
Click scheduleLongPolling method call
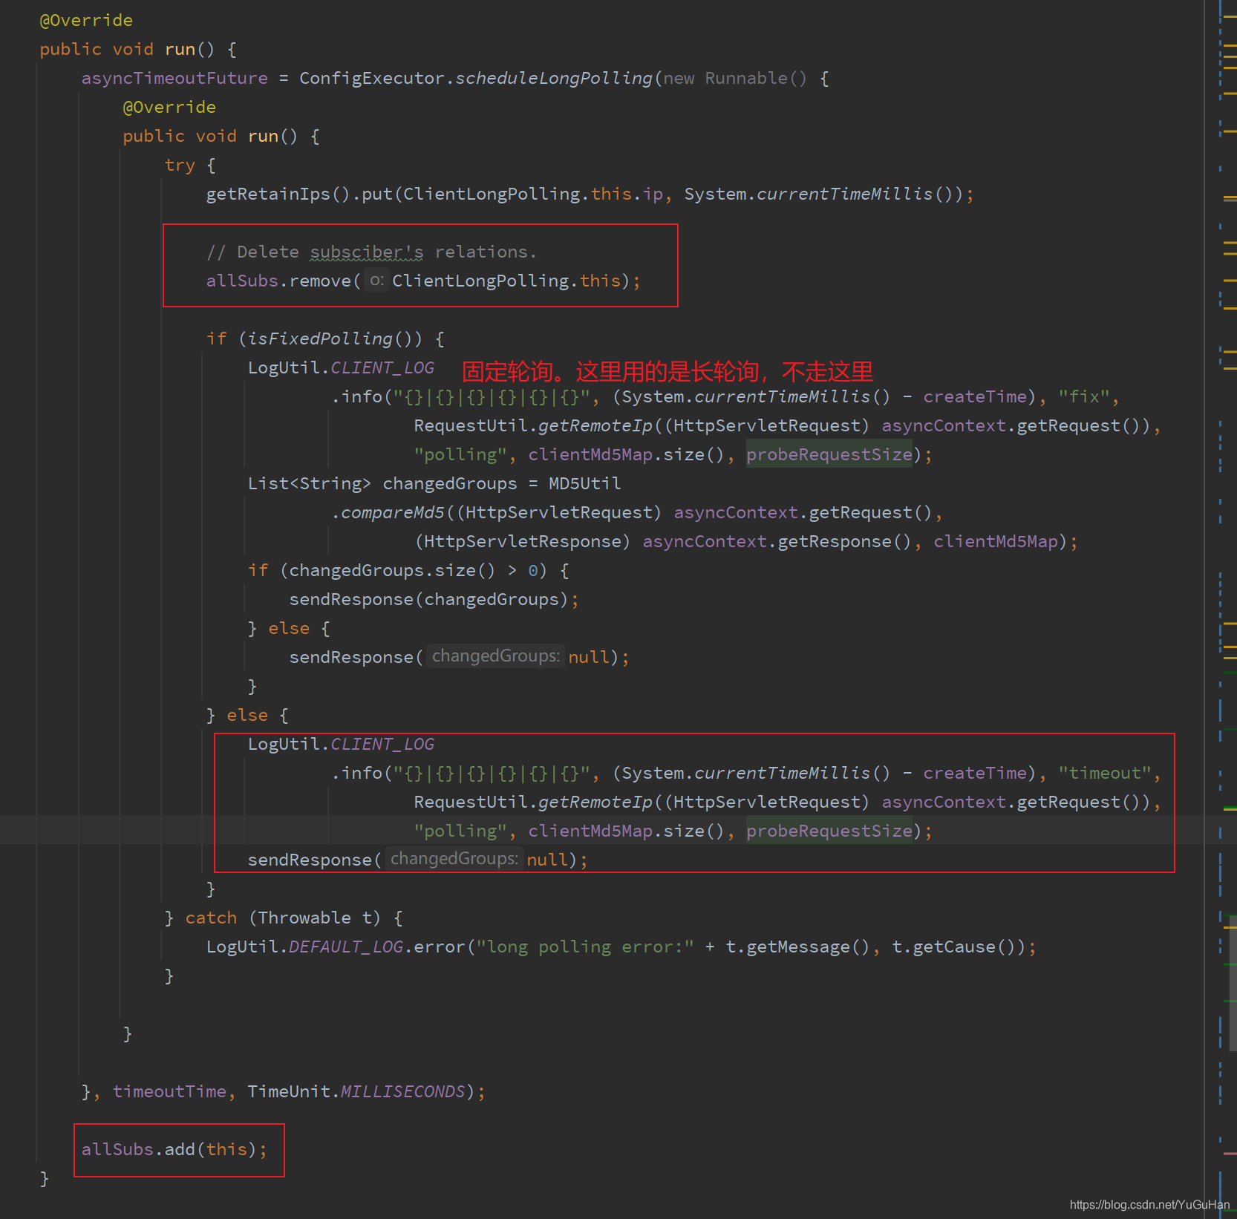point(553,79)
